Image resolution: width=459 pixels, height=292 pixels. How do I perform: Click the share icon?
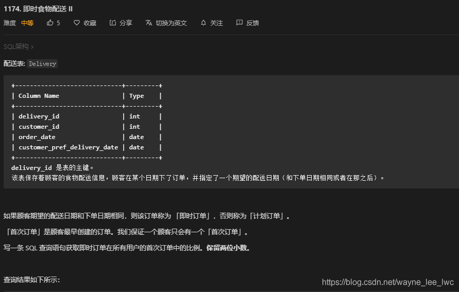click(x=113, y=23)
